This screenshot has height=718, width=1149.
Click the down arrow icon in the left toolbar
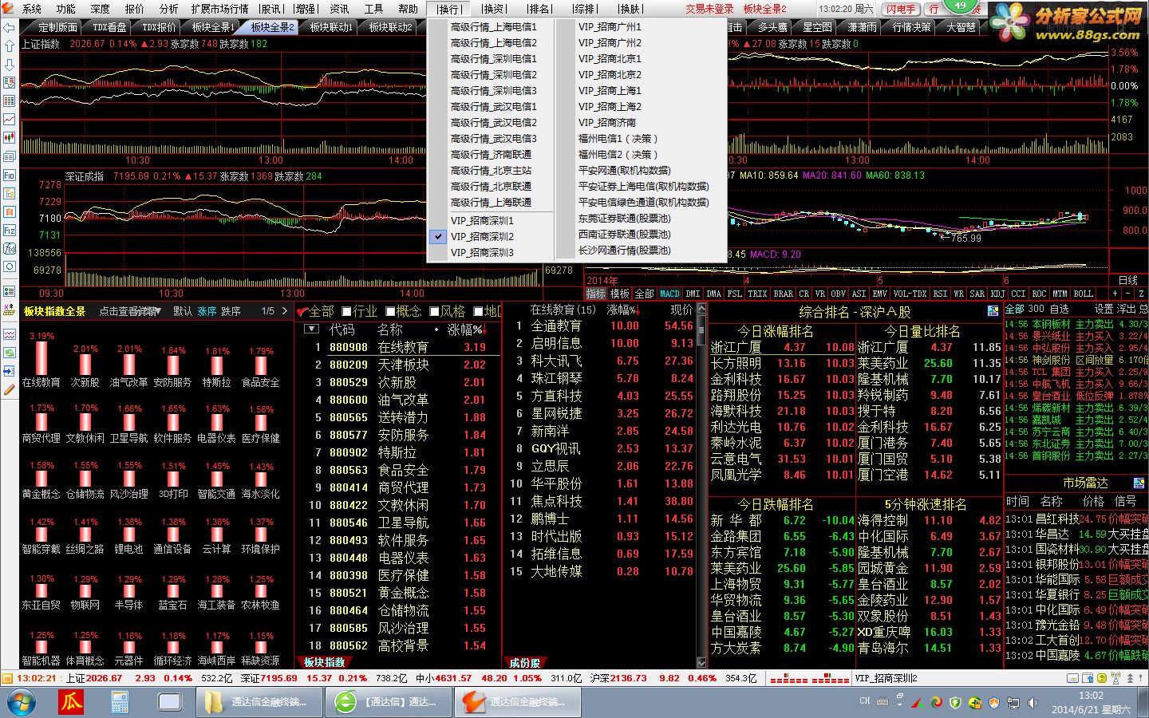click(10, 65)
